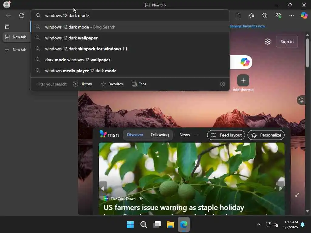Filter search by History
Viewport: 311px width, 233px height.
pos(83,84)
